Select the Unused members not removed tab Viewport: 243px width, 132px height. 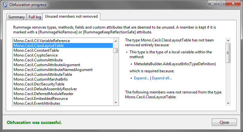71,16
